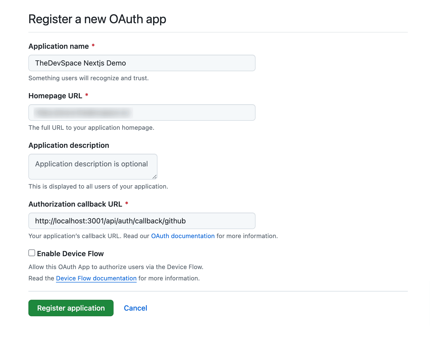Click the Application name input field
The height and width of the screenshot is (340, 430).
(142, 63)
